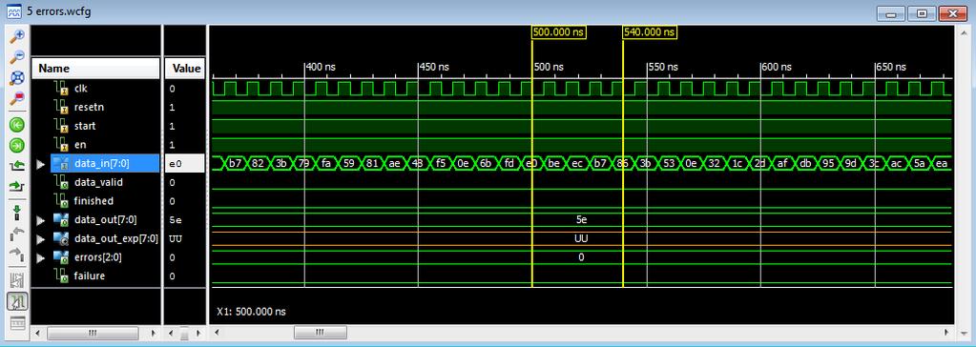Expand the data_out_exp[7:0] bus
The width and height of the screenshot is (976, 347).
40,238
